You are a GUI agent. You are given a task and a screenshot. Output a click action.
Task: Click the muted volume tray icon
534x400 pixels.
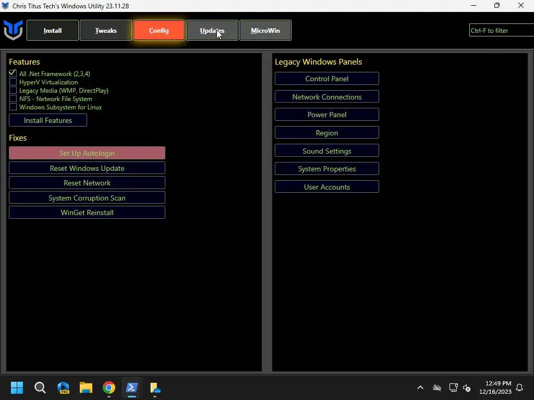(x=467, y=387)
